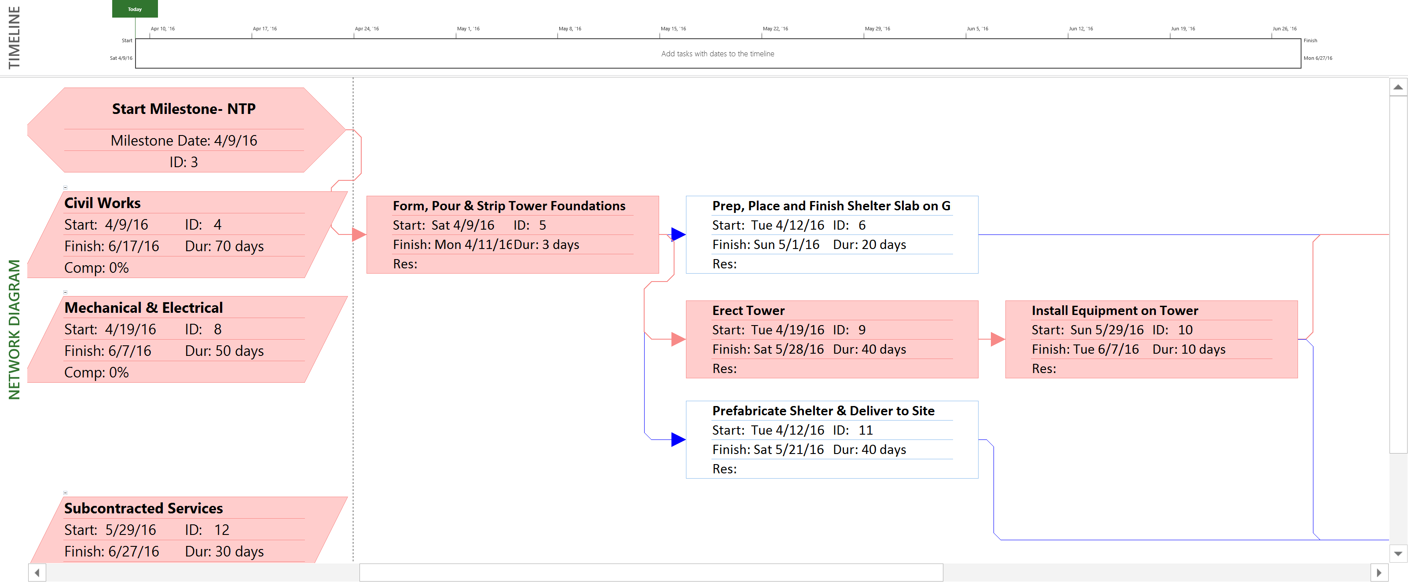Collapse the Subcontracted Services summary node

[x=65, y=493]
